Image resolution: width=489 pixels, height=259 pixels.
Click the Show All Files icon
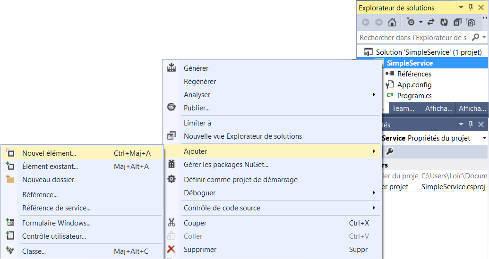(x=471, y=22)
